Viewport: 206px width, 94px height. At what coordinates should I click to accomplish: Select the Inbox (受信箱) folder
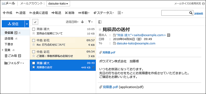pyautogui.click(x=9, y=33)
